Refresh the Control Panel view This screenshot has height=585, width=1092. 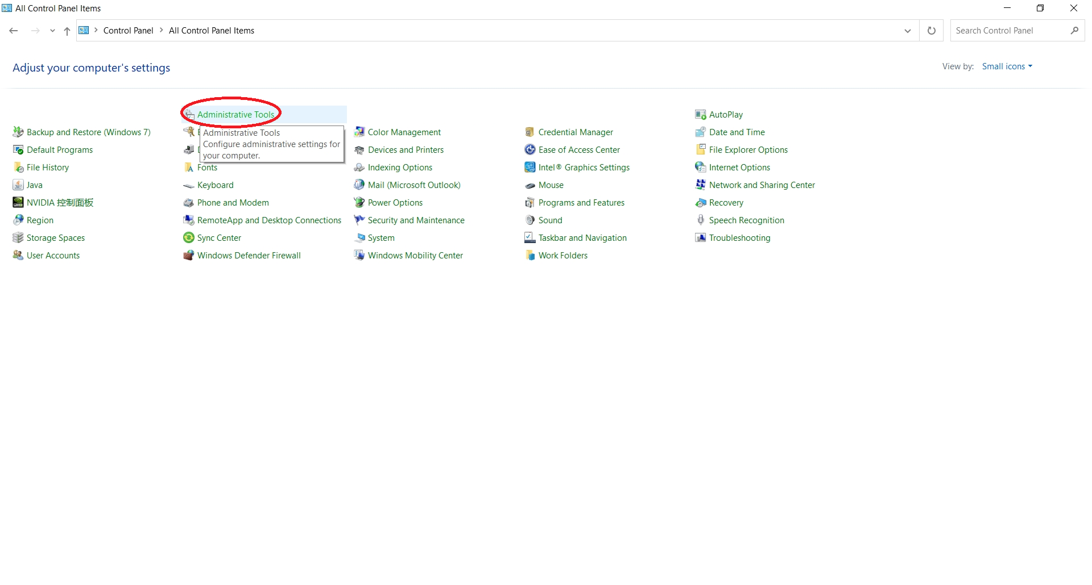932,31
